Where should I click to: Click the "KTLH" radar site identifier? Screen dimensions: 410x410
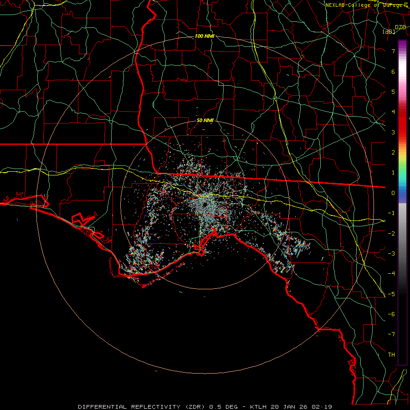tap(259, 407)
